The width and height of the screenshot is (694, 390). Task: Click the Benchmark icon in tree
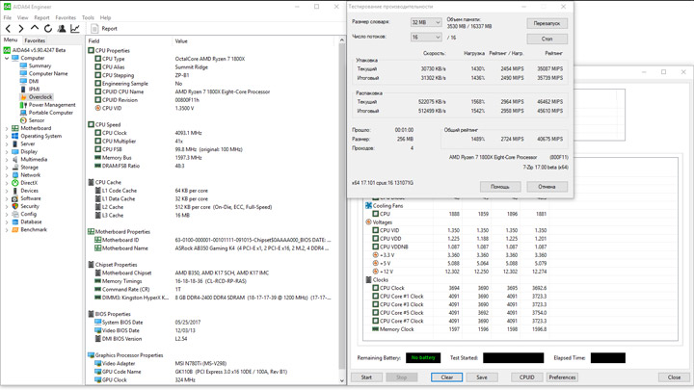[15, 229]
